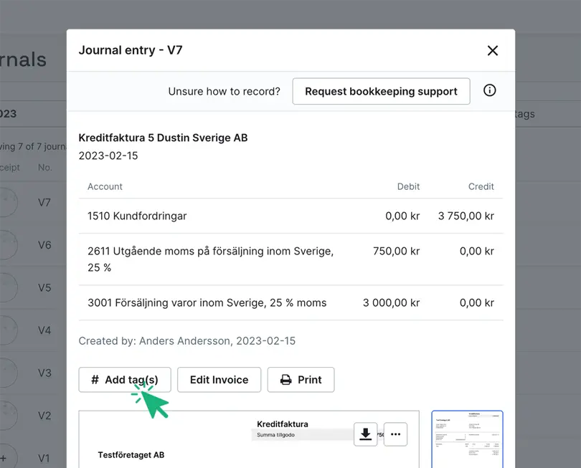
Task: Click the Kreditfaktura 5 Dustin Sverige AB title
Action: pyautogui.click(x=163, y=138)
